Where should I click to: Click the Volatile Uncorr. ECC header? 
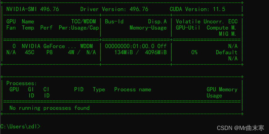207,22
